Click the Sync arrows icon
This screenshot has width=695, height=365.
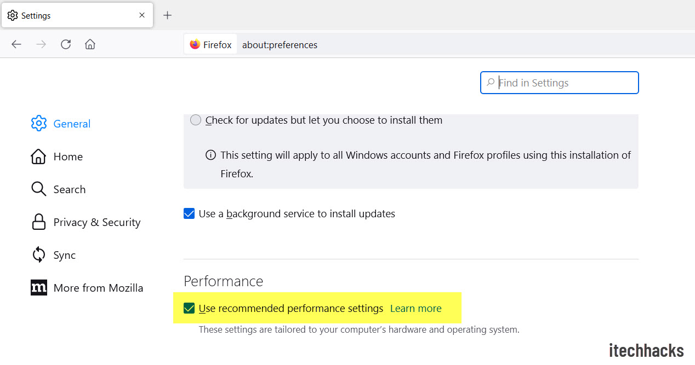point(39,255)
